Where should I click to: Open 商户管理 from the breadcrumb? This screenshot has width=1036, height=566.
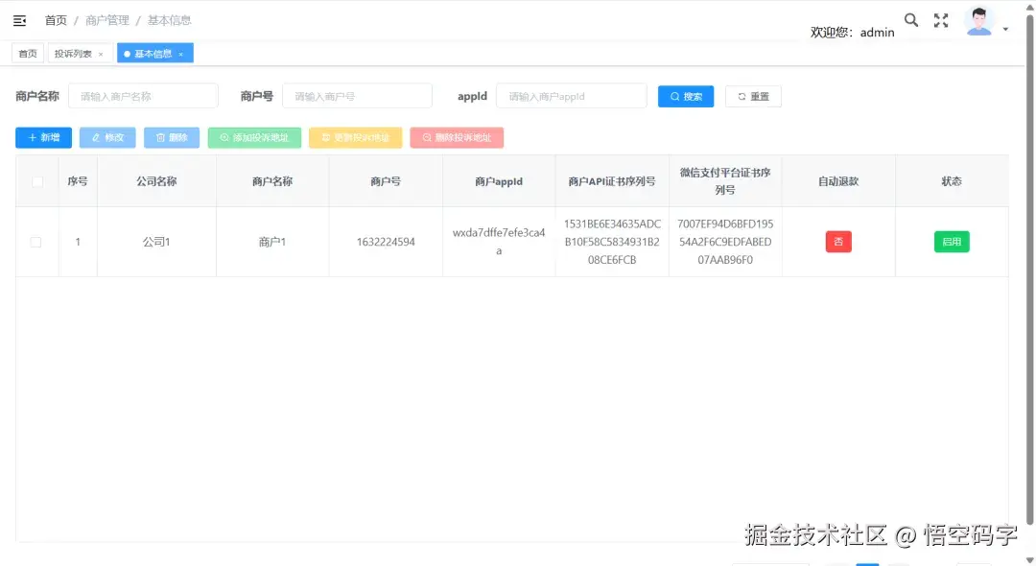[108, 19]
